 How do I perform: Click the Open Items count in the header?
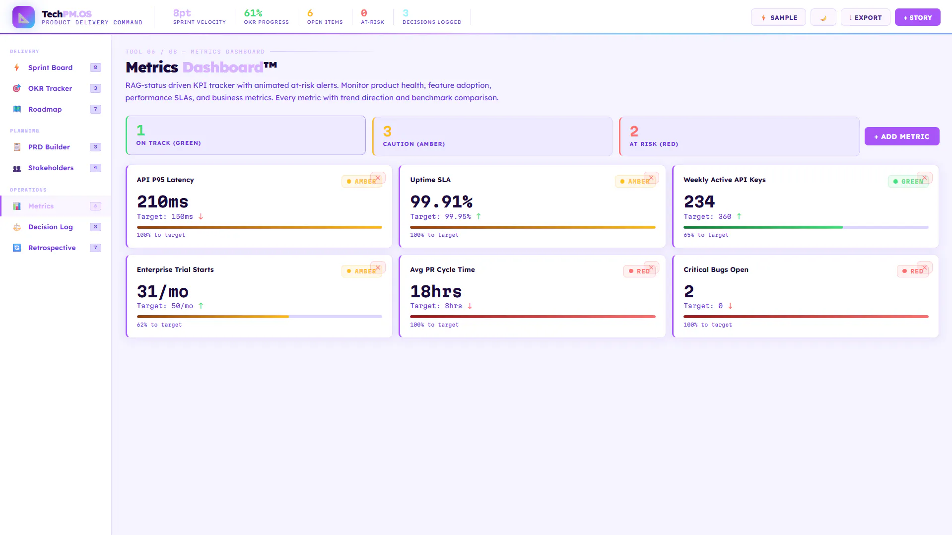325,16
